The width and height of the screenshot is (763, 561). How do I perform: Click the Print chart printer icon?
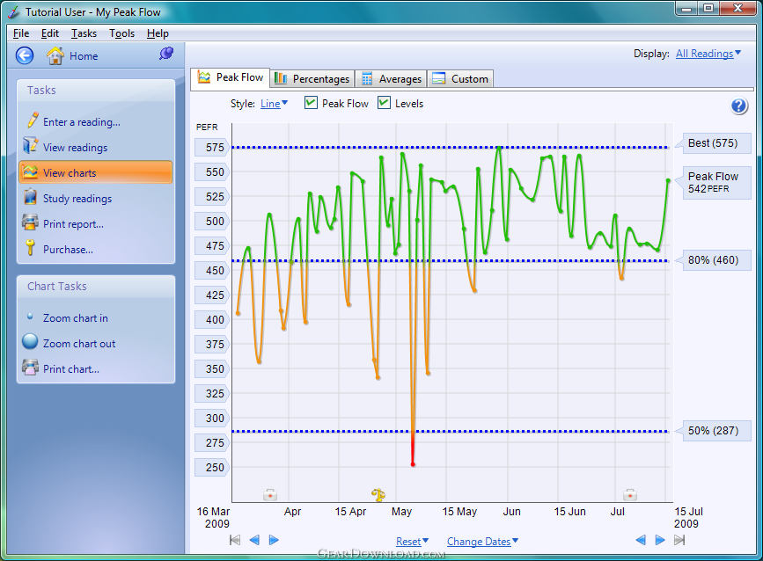tap(30, 367)
